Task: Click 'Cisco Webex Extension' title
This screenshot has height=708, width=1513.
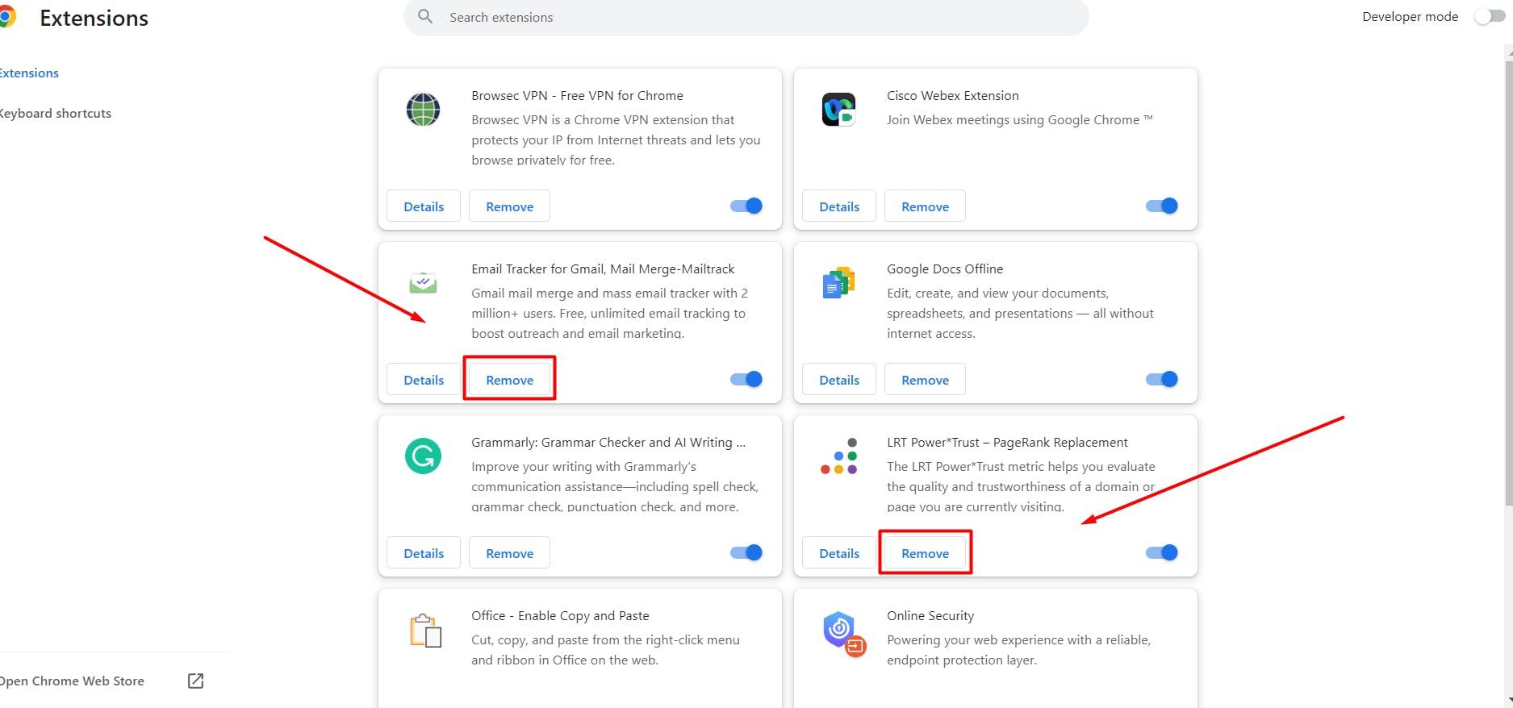Action: point(952,95)
